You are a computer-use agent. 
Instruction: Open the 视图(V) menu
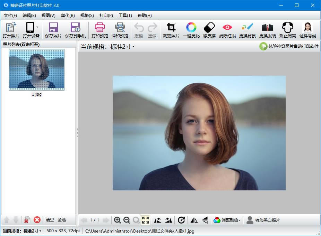click(48, 16)
